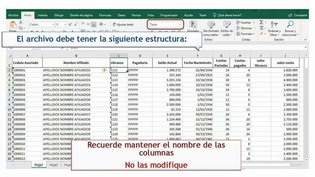Image resolution: width=315 pixels, height=177 pixels.
Task: Switch to the Vista tab
Action: tap(151, 15)
